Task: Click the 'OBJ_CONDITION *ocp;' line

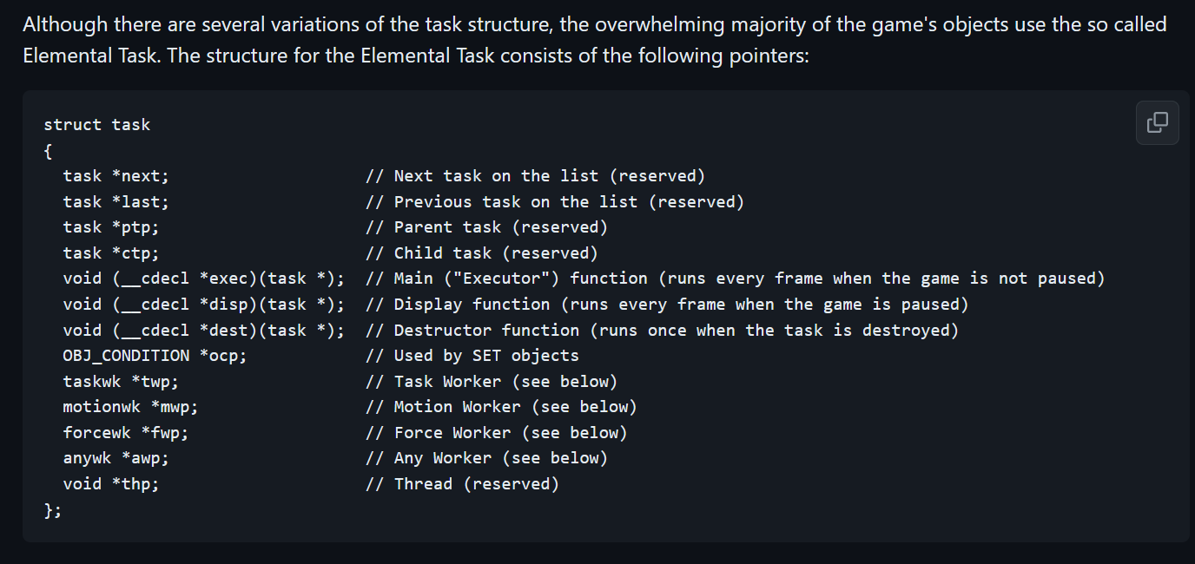Action: [155, 356]
